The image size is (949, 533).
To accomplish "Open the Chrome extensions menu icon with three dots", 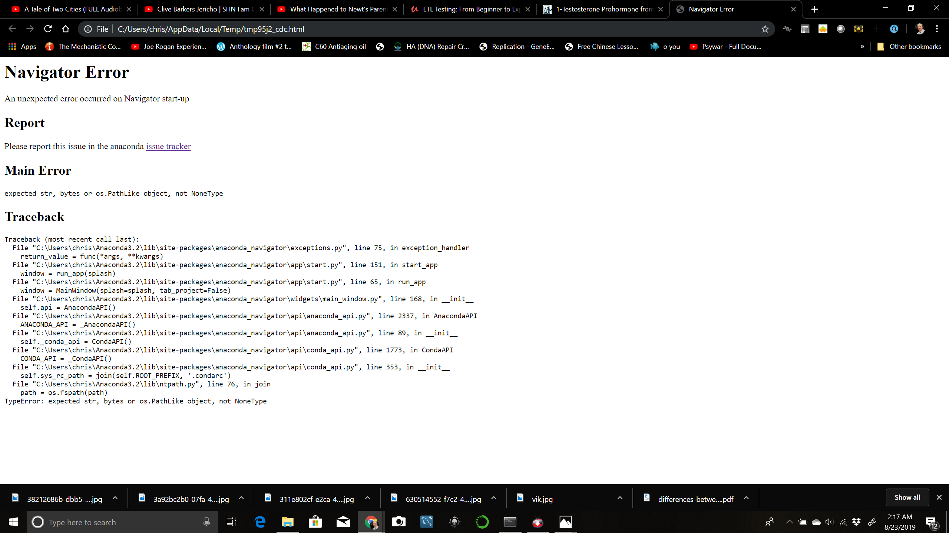I will [x=938, y=29].
